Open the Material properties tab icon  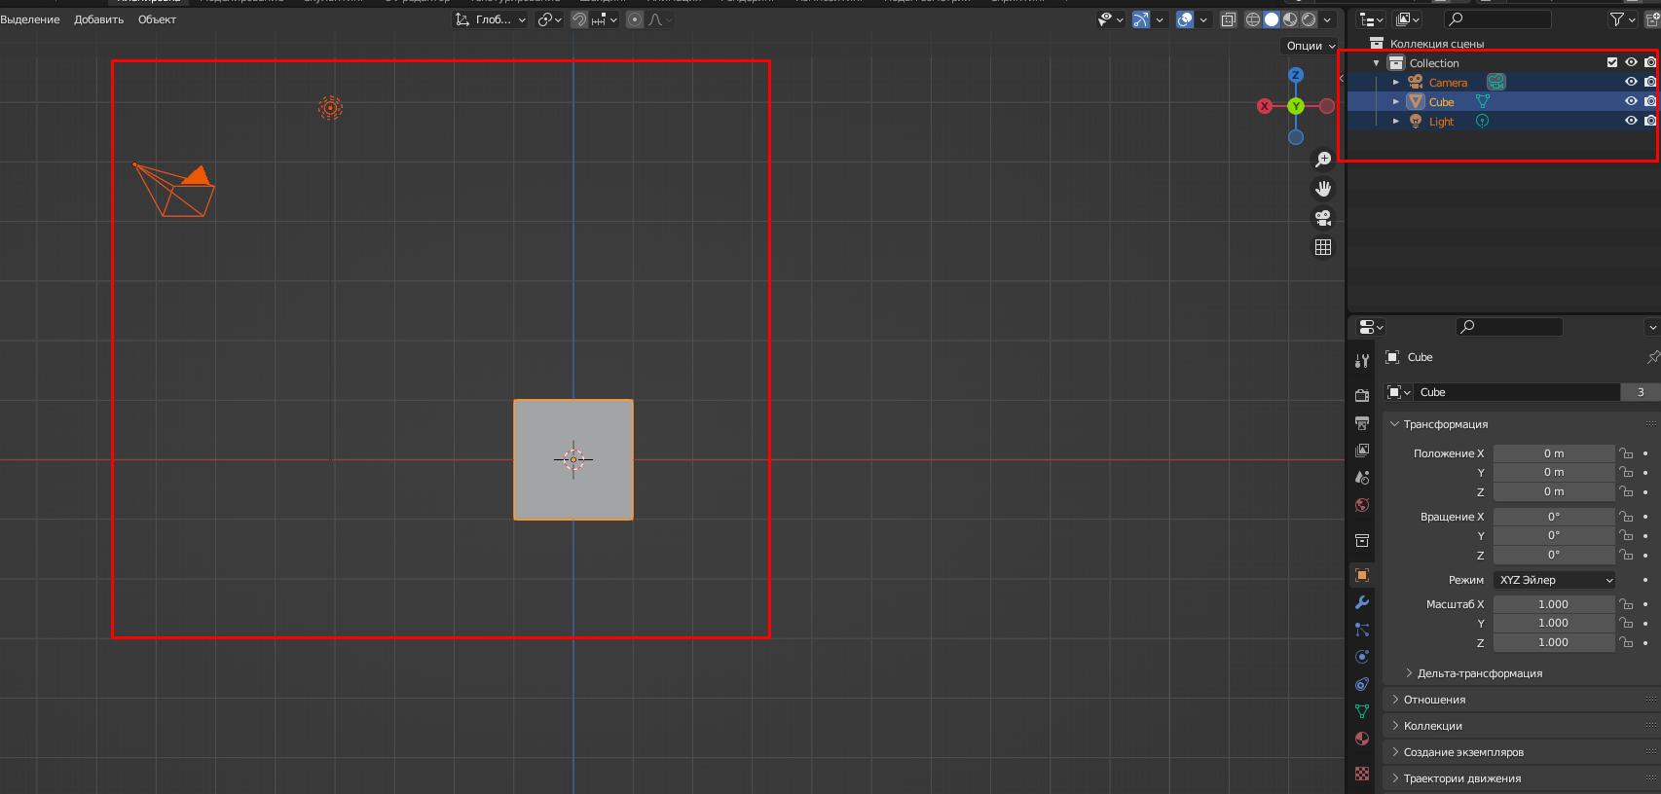pyautogui.click(x=1362, y=739)
